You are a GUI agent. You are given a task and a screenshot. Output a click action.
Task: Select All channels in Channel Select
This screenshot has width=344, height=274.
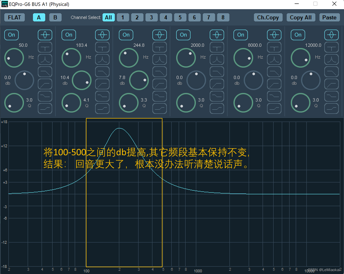[108, 18]
